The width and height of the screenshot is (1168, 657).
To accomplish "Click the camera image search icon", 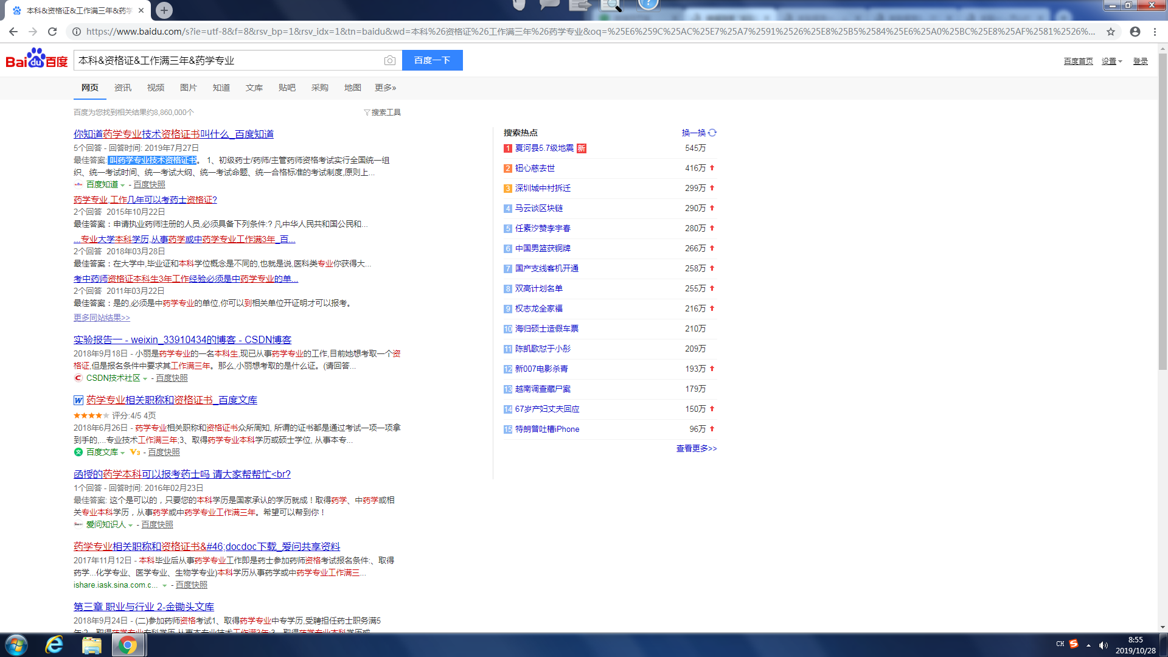I will [x=390, y=60].
